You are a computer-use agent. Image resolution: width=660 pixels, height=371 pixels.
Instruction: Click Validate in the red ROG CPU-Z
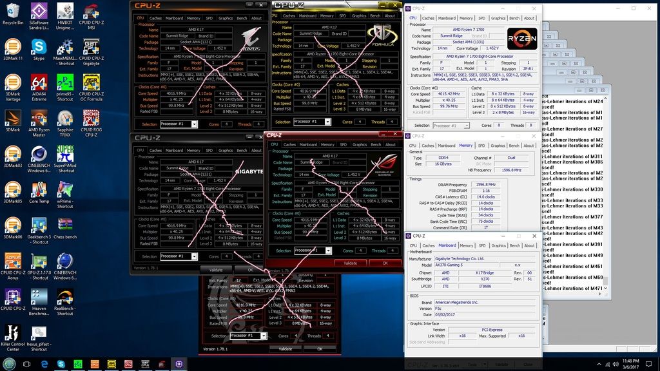click(x=350, y=263)
